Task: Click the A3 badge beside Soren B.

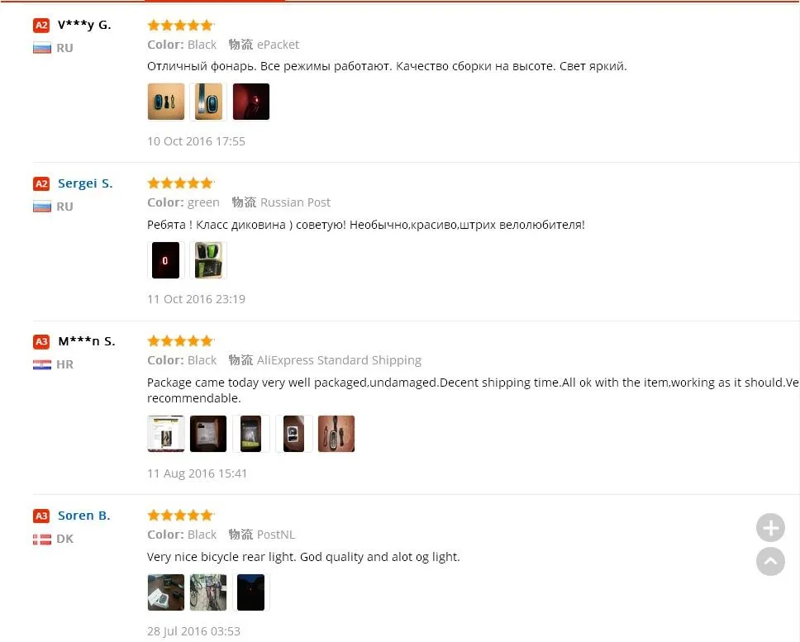Action: tap(41, 516)
